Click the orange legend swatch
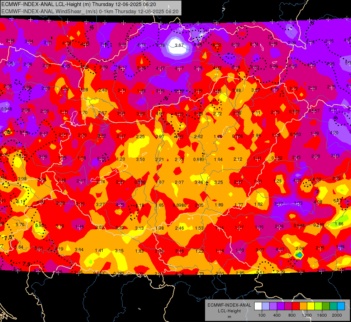The height and width of the screenshot is (322, 351). pos(303,306)
